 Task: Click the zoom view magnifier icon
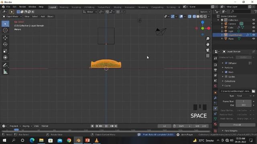208,38
